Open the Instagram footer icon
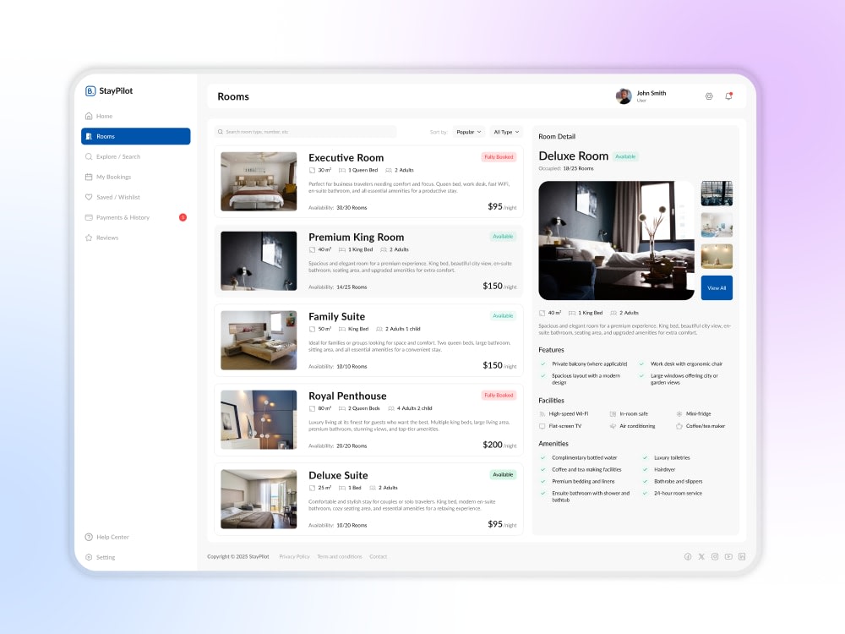Viewport: 845px width, 634px height. pyautogui.click(x=715, y=557)
